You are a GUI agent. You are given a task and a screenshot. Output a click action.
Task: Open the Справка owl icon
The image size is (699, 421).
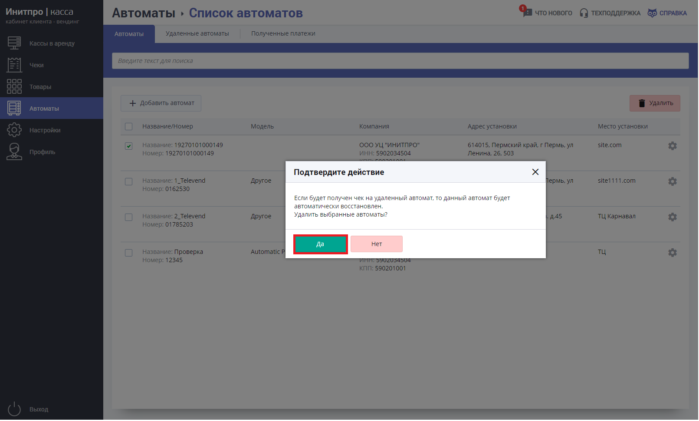652,13
